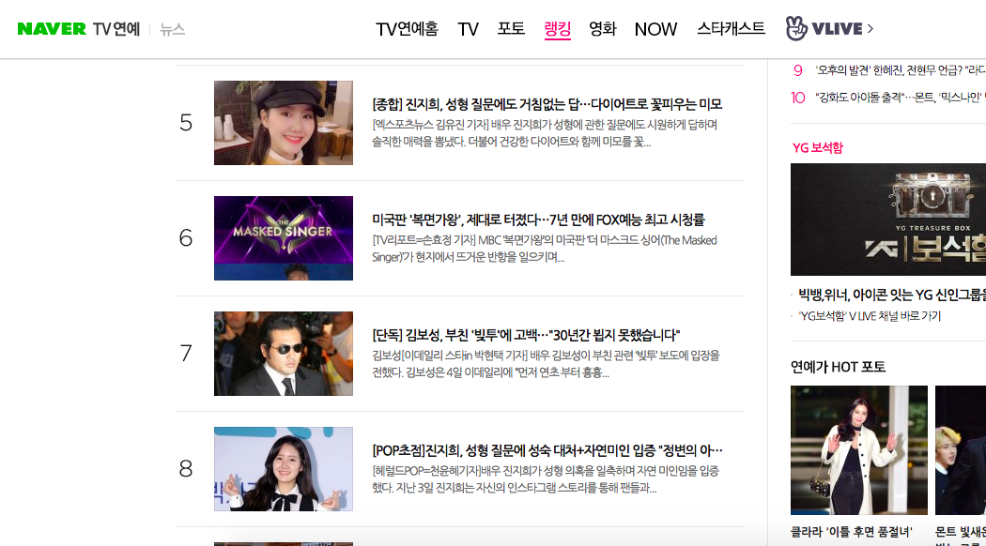986x546 pixels.
Task: Click the 뉴스 link beside TV연예
Action: click(172, 29)
